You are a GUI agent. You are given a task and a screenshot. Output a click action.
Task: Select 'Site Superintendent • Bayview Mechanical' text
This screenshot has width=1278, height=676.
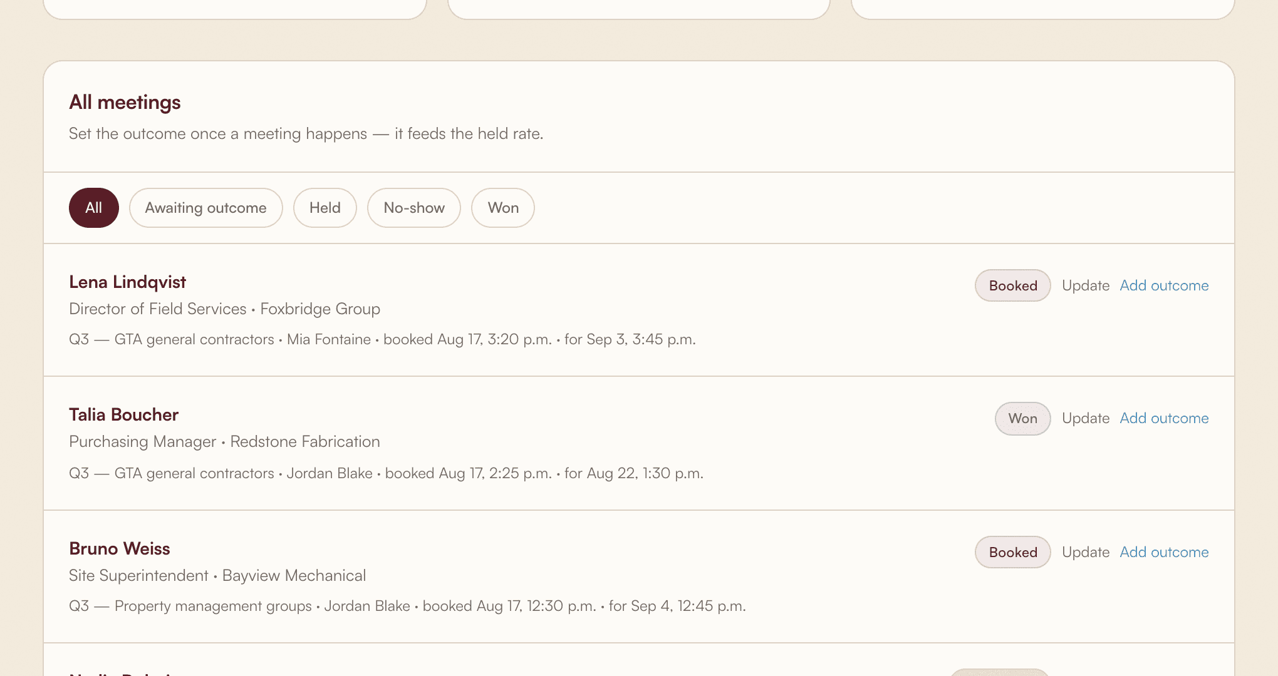217,576
